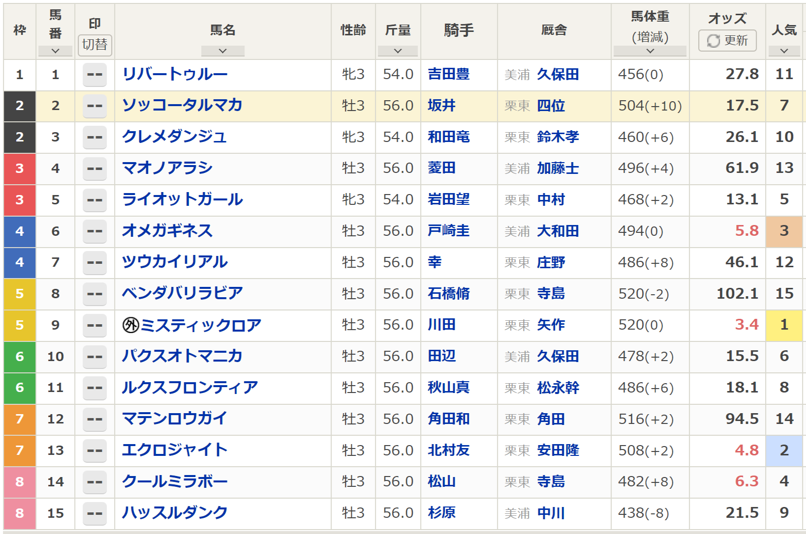Open mark selector for ソッコータルマカ

tap(94, 106)
